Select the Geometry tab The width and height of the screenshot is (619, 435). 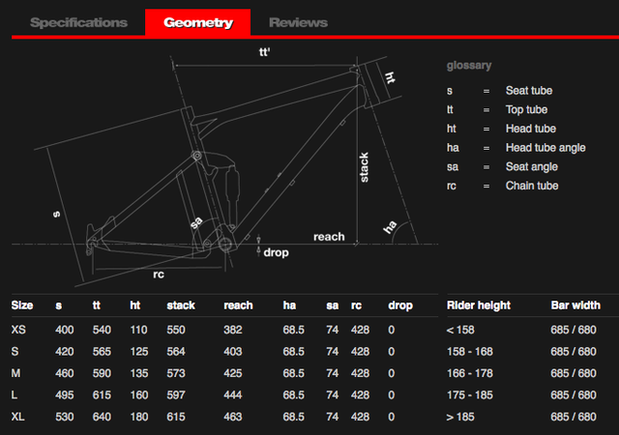[x=197, y=22]
